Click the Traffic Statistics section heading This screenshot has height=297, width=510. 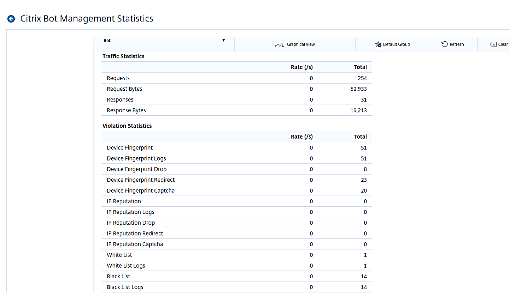pyautogui.click(x=123, y=56)
